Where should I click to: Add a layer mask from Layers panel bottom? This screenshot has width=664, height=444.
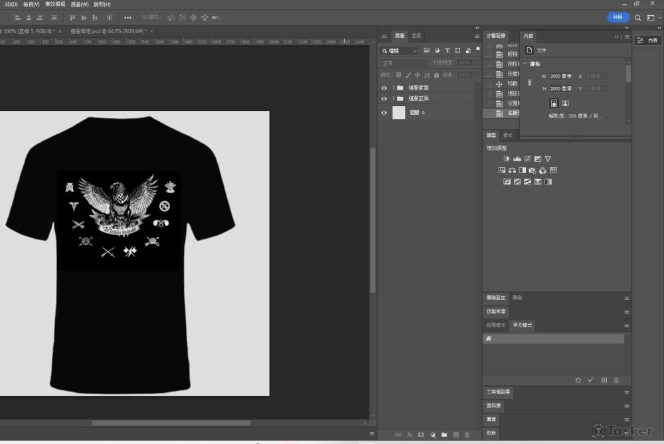(x=421, y=435)
